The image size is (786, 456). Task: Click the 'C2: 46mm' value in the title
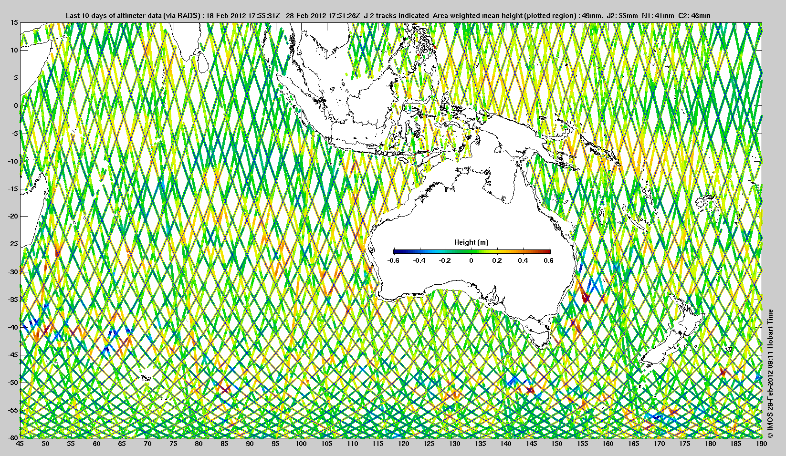point(694,16)
